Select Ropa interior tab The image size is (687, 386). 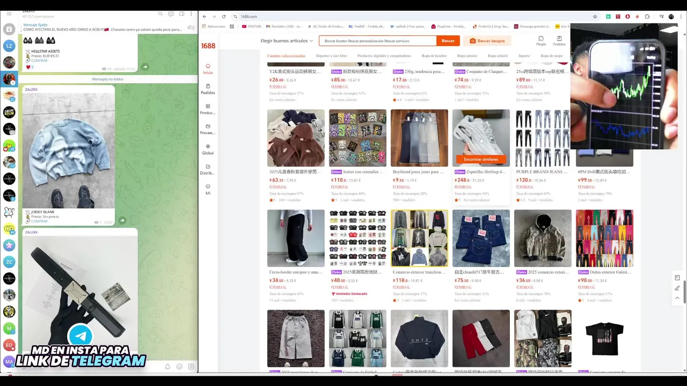(467, 56)
